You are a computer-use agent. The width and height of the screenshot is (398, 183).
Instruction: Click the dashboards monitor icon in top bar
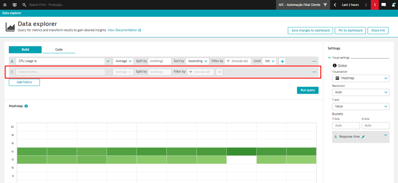point(15,5)
